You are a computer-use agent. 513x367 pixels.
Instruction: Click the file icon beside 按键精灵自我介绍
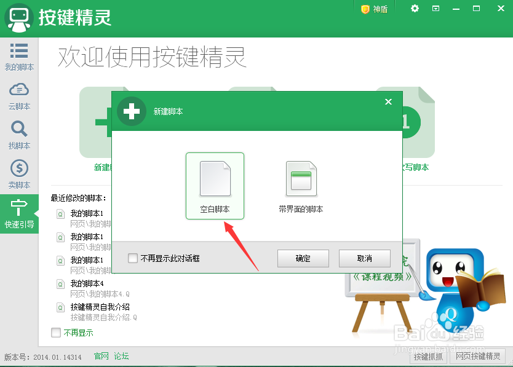[60, 308]
